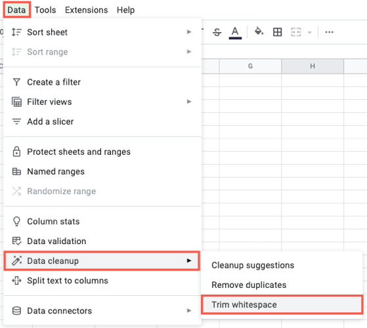The image size is (367, 328).
Task: Click the merge cells icon
Action: [x=295, y=32]
